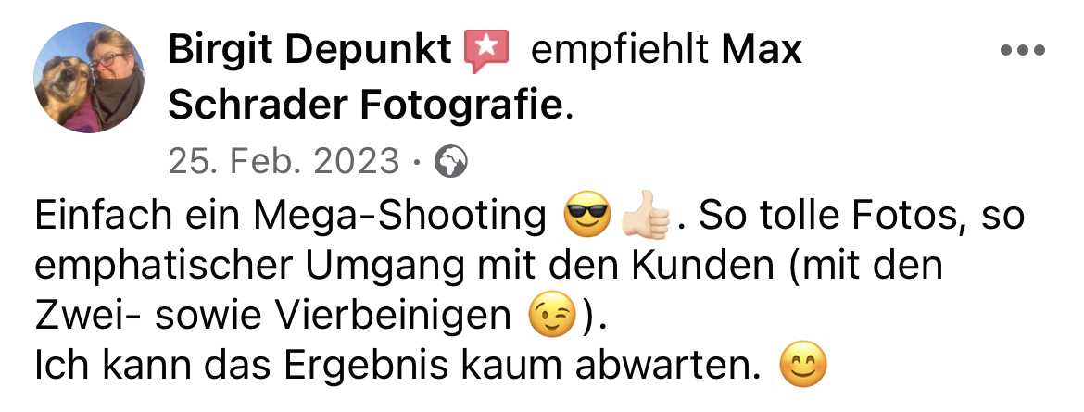This screenshot has width=1084, height=412.
Task: Click the red recommendation star badge
Action: tap(486, 51)
